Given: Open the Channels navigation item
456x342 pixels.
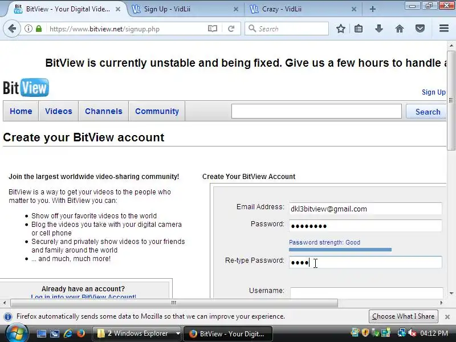Looking at the screenshot, I should coord(104,111).
